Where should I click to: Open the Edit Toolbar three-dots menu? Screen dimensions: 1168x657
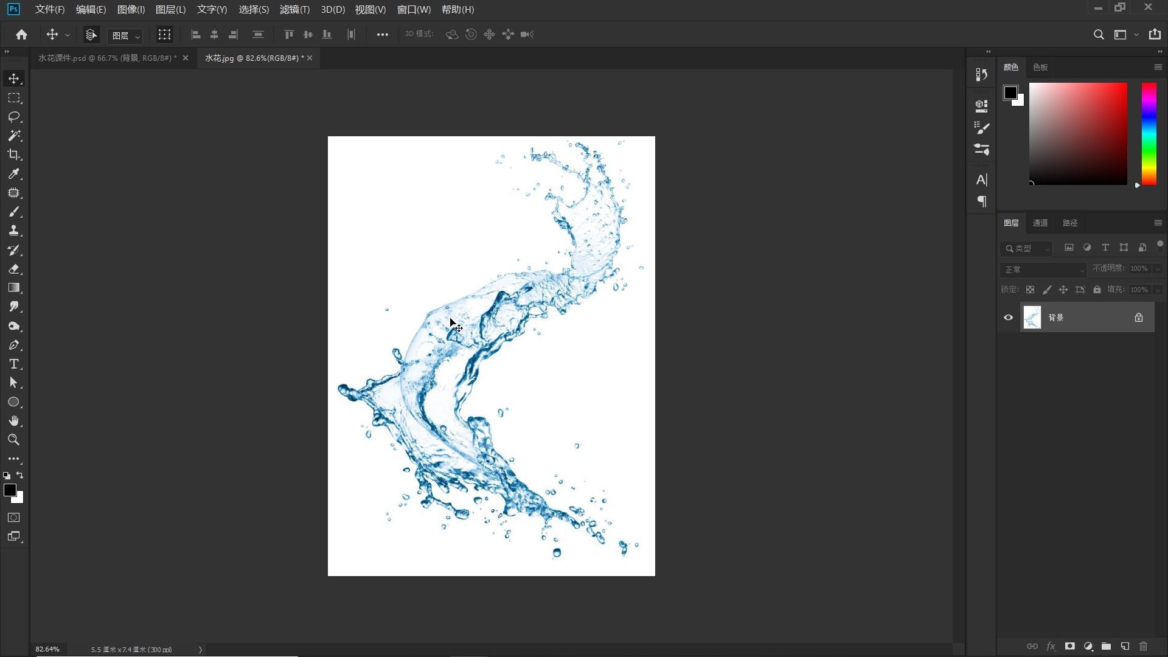coord(14,459)
